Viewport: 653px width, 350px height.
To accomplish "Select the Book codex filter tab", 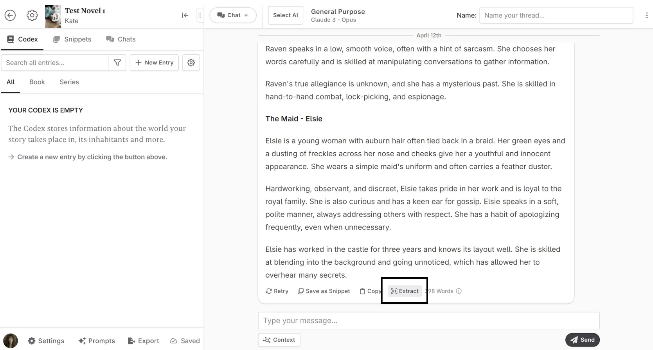I will (x=37, y=82).
